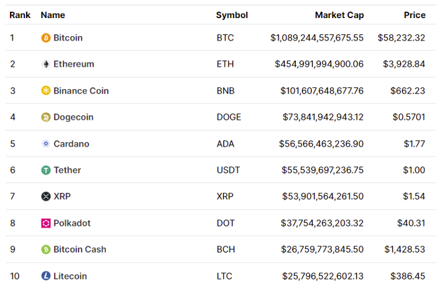Click the Name column header
The width and height of the screenshot is (436, 285).
point(53,15)
